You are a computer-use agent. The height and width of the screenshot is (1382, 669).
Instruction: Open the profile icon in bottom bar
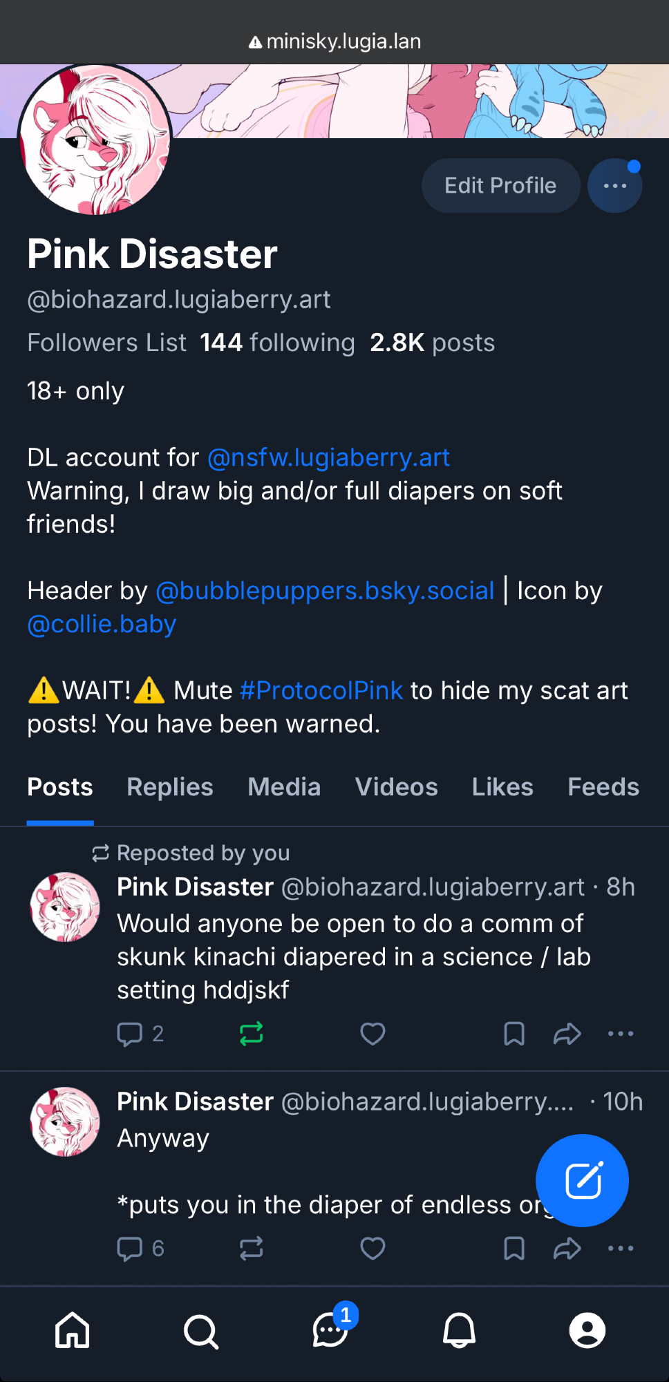[x=587, y=1330]
